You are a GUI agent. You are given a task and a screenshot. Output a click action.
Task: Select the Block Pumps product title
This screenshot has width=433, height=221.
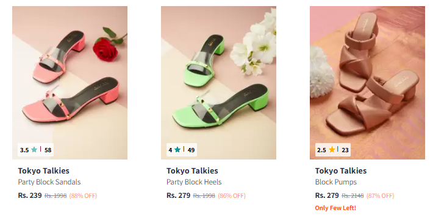(x=336, y=182)
